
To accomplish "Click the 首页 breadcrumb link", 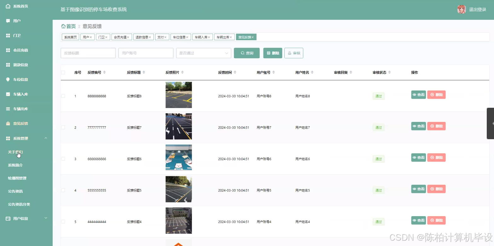I will click(71, 26).
